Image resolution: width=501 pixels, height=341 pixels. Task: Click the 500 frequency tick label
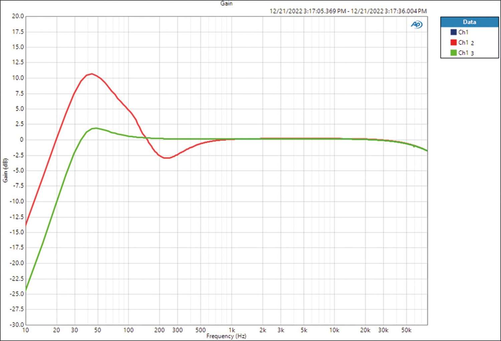pyautogui.click(x=200, y=330)
